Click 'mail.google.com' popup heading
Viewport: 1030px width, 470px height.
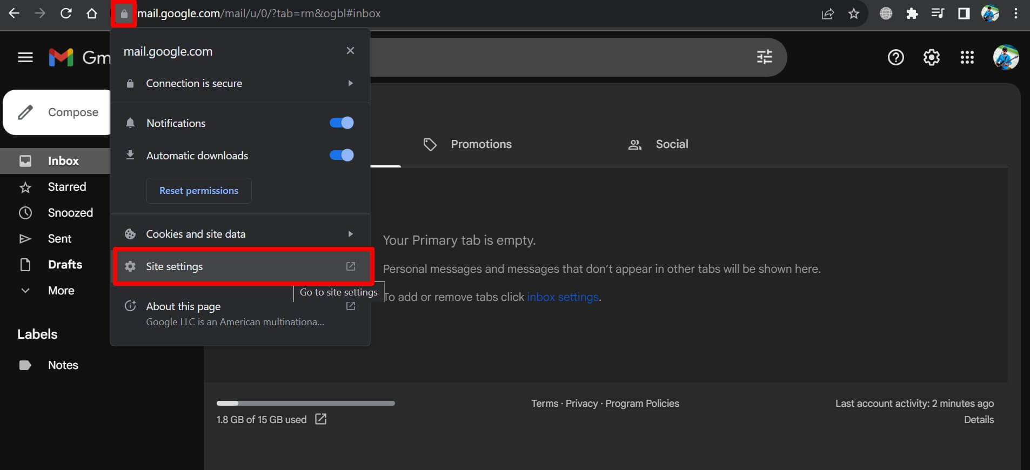(168, 51)
